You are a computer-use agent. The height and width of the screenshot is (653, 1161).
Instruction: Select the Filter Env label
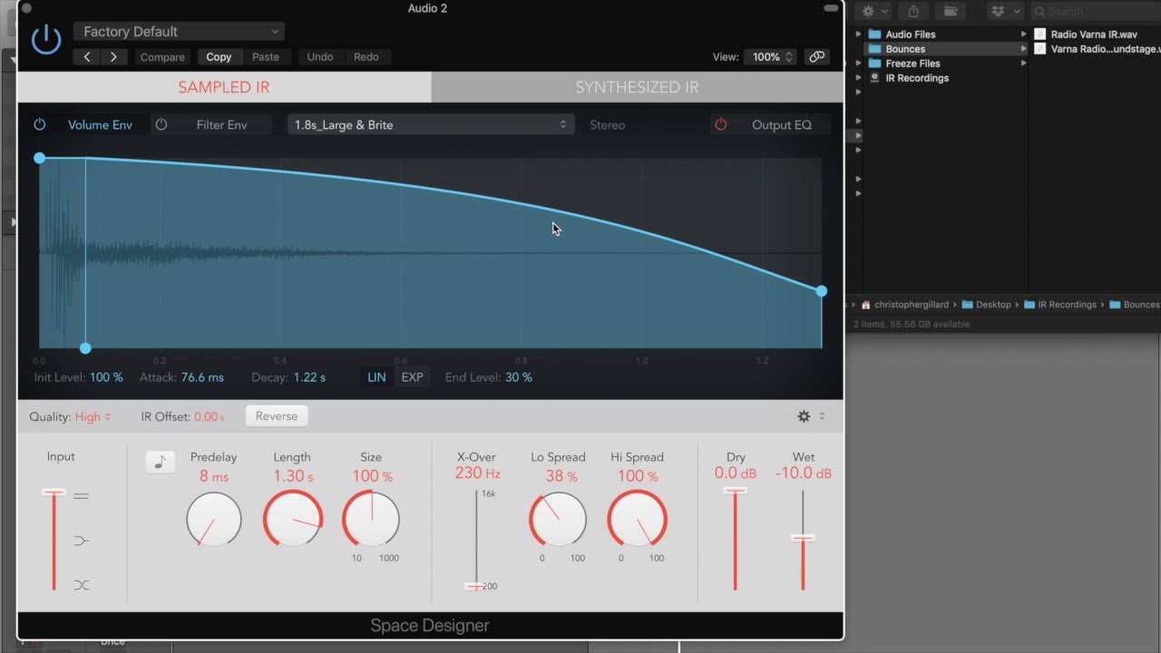click(x=221, y=125)
